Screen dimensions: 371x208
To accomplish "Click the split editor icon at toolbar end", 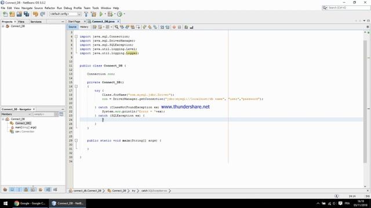I will click(x=368, y=27).
